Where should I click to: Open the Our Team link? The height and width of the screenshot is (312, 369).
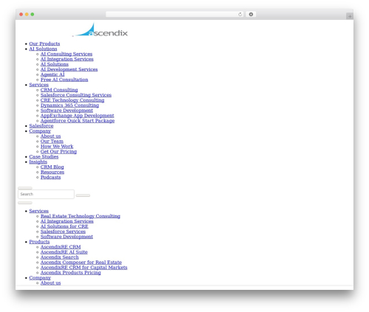pos(52,142)
